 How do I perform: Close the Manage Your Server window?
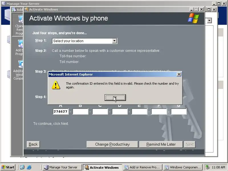tap(224, 3)
